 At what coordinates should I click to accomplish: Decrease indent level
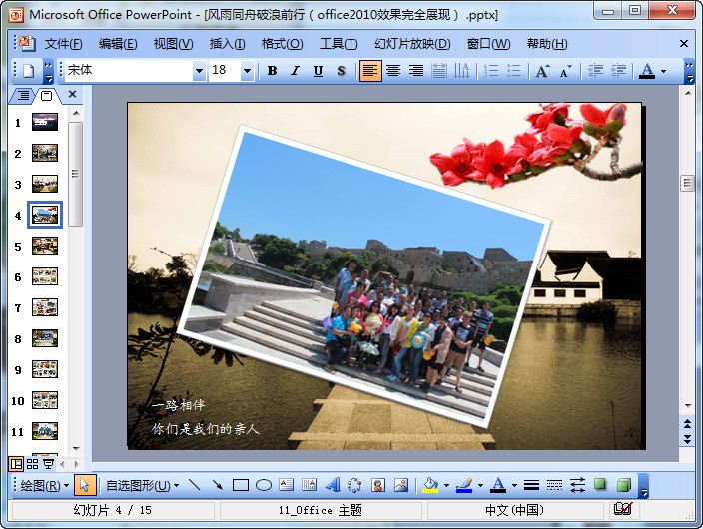tap(595, 71)
